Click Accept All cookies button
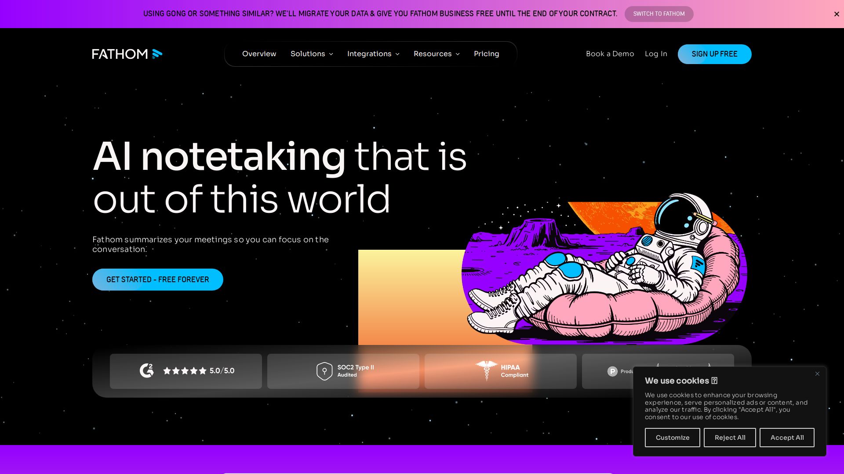Screen dimensions: 844x474 click(x=786, y=438)
